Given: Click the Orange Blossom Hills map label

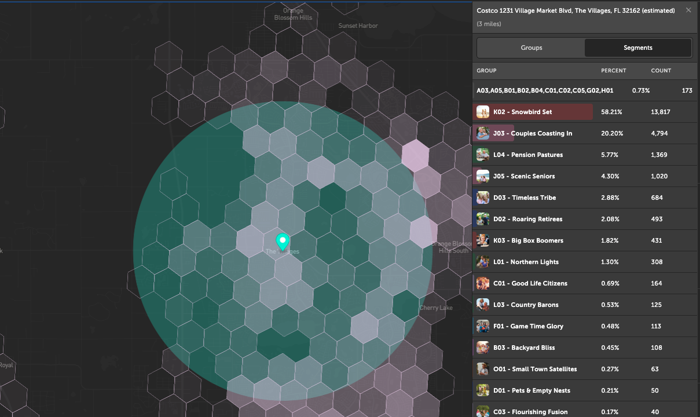Looking at the screenshot, I should pyautogui.click(x=293, y=14).
